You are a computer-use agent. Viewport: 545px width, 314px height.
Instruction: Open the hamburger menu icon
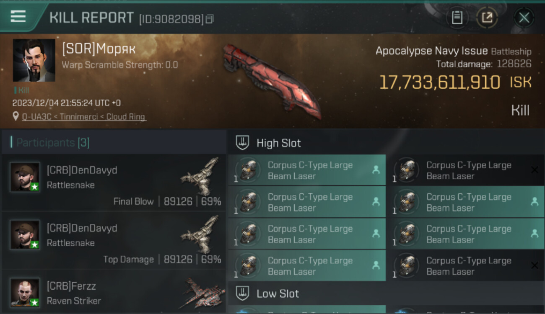click(18, 16)
